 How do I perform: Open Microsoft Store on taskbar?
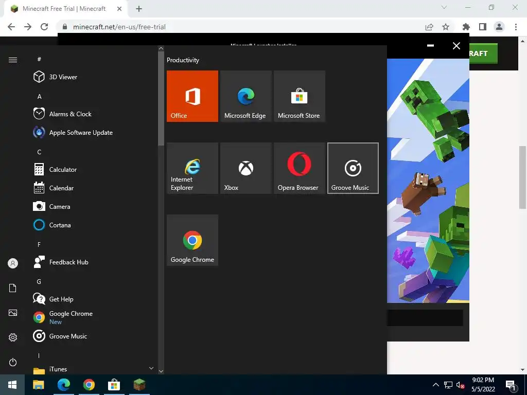114,385
